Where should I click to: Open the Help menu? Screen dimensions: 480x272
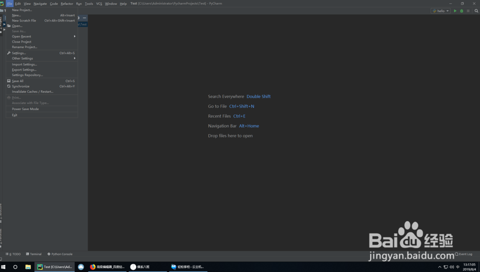point(123,4)
